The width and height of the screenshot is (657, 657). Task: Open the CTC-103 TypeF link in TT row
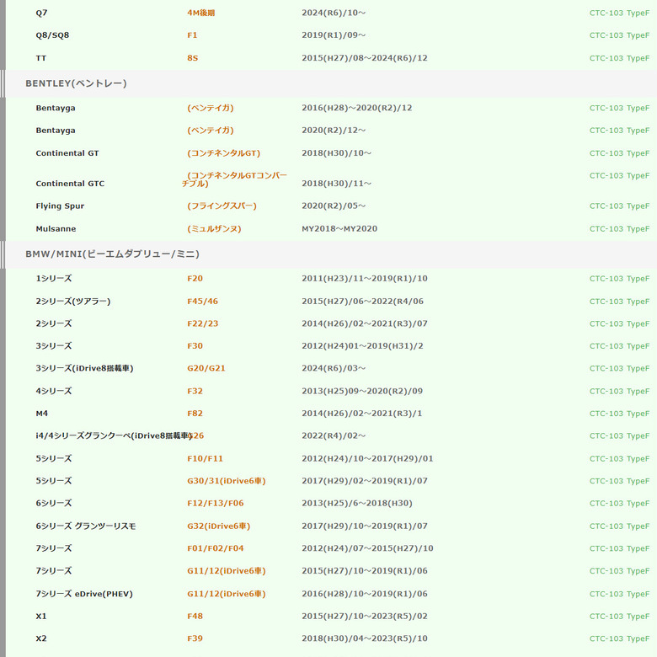619,58
